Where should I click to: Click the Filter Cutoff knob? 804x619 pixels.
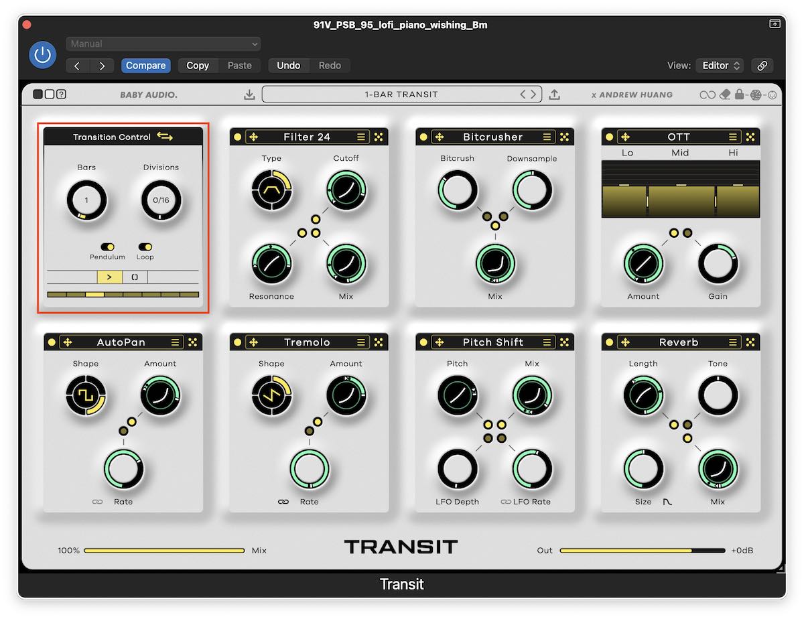pos(346,190)
